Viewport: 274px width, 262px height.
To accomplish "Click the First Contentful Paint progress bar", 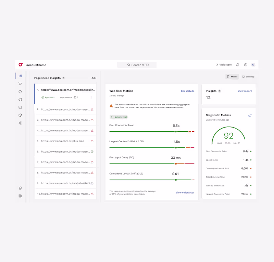I will [x=152, y=132].
